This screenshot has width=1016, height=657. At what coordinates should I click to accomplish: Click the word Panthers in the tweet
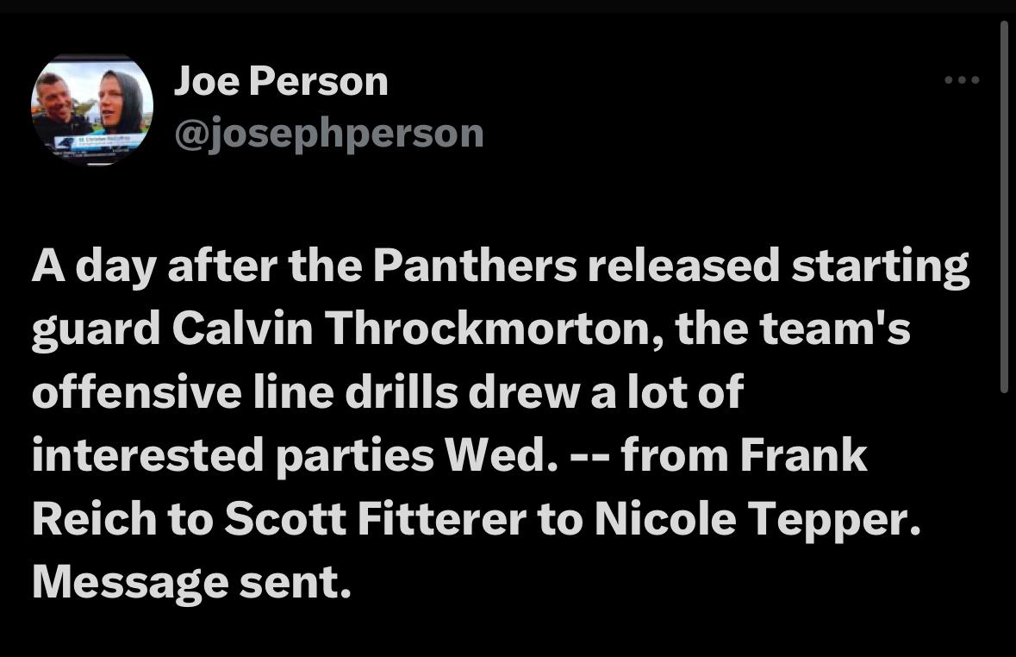[x=474, y=266]
